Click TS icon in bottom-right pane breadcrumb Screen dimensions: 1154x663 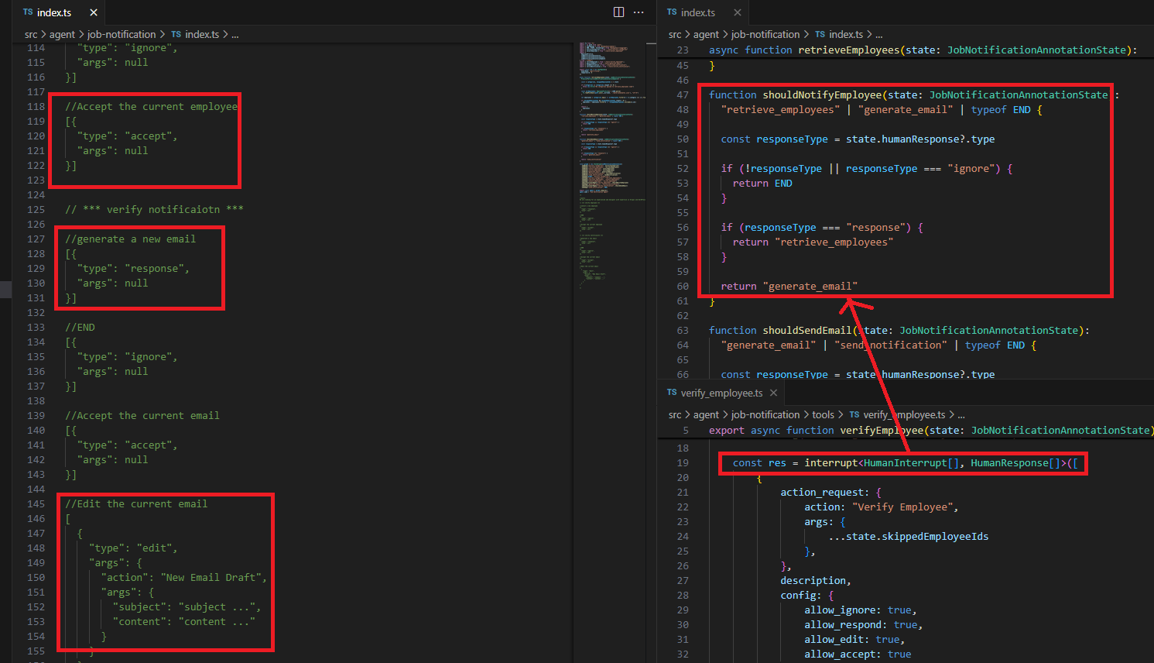pos(854,414)
